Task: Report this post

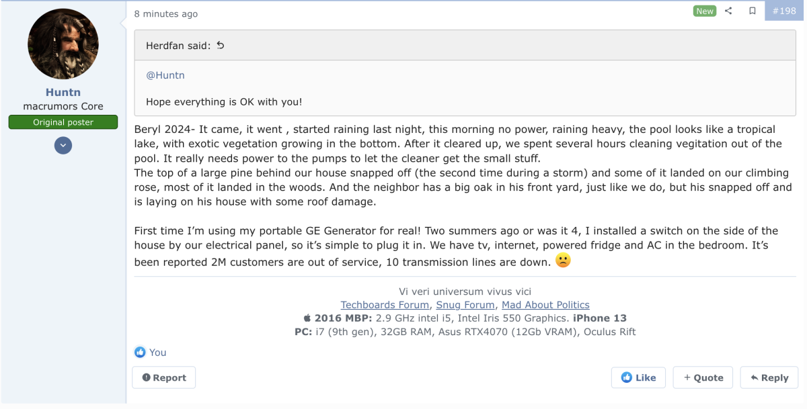Action: pyautogui.click(x=164, y=377)
